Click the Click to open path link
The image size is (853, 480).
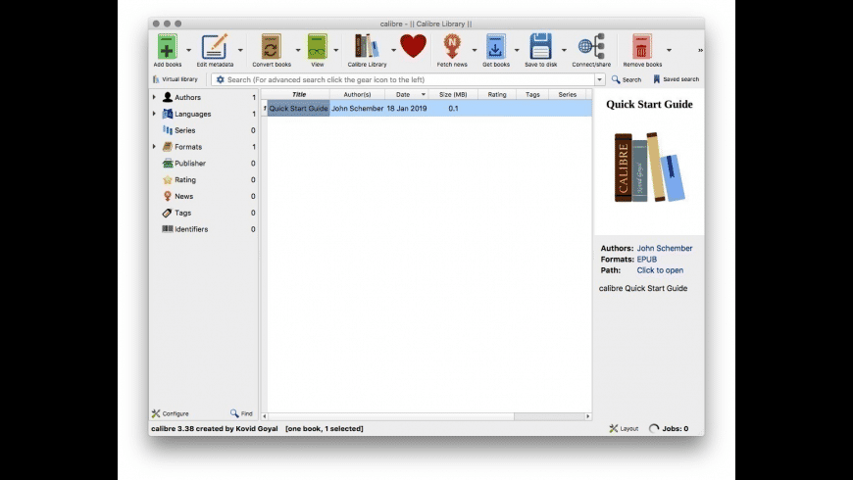pyautogui.click(x=660, y=270)
